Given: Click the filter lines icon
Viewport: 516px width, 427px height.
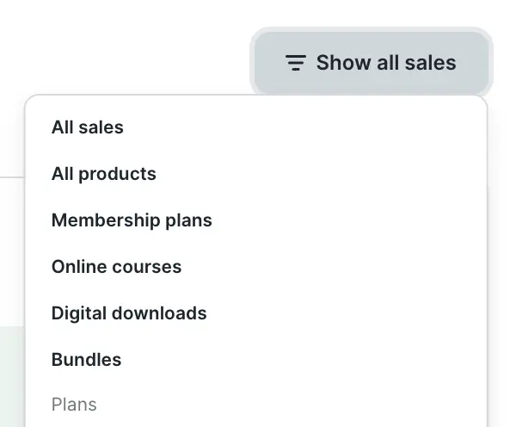Looking at the screenshot, I should tap(296, 63).
